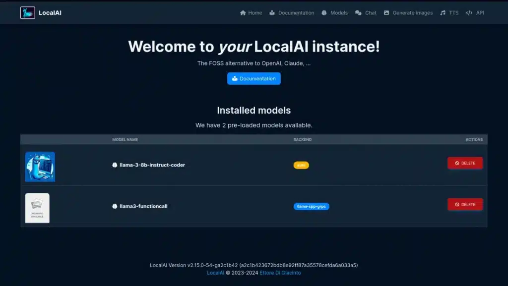Select the llama3-functioncall model name
508x286 pixels.
pos(143,206)
